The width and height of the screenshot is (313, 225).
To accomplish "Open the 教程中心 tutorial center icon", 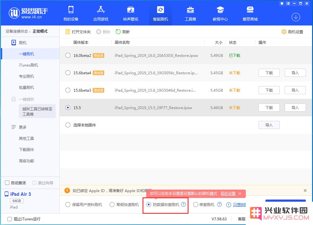I will (220, 10).
